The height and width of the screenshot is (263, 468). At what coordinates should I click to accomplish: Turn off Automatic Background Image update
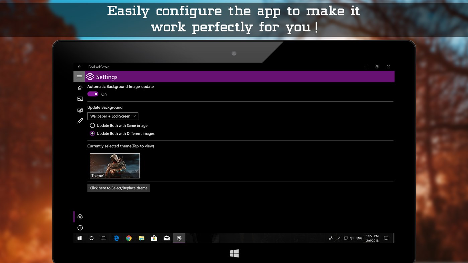92,94
